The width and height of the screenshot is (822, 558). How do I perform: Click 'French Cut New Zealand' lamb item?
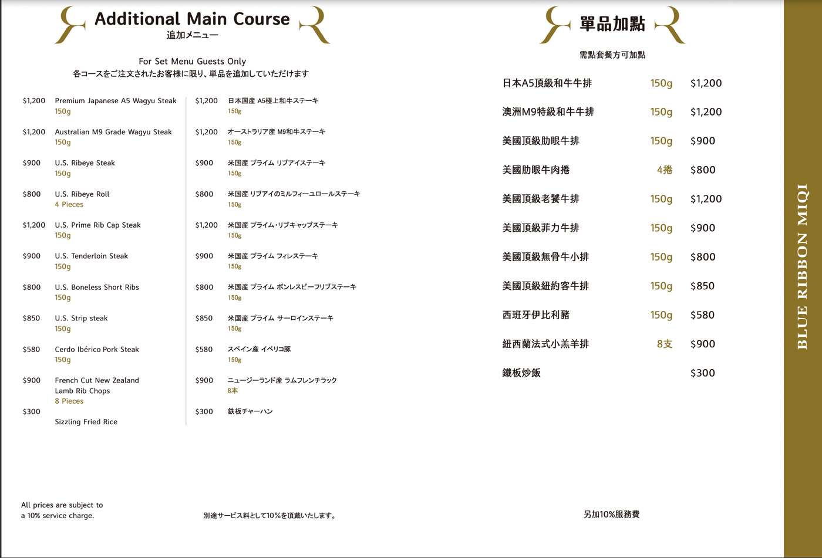pyautogui.click(x=97, y=380)
